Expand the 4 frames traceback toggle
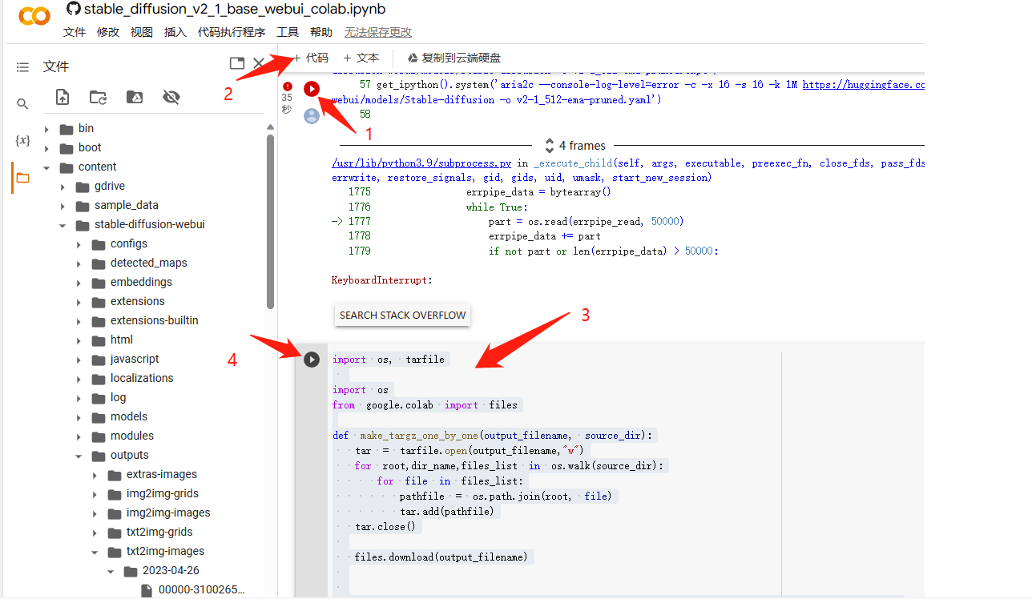The image size is (1032, 599). [574, 146]
